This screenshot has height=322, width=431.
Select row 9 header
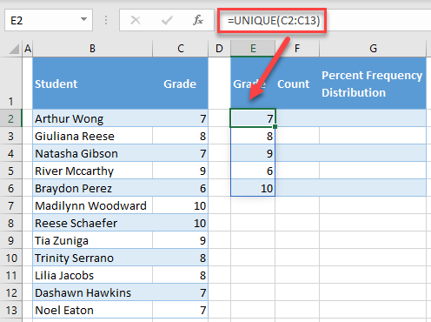click(10, 240)
